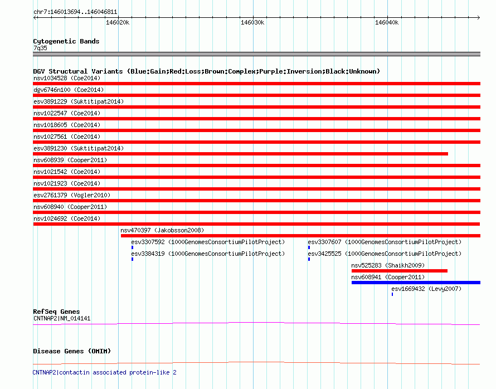Select the 146040k ruler position label

(x=387, y=23)
